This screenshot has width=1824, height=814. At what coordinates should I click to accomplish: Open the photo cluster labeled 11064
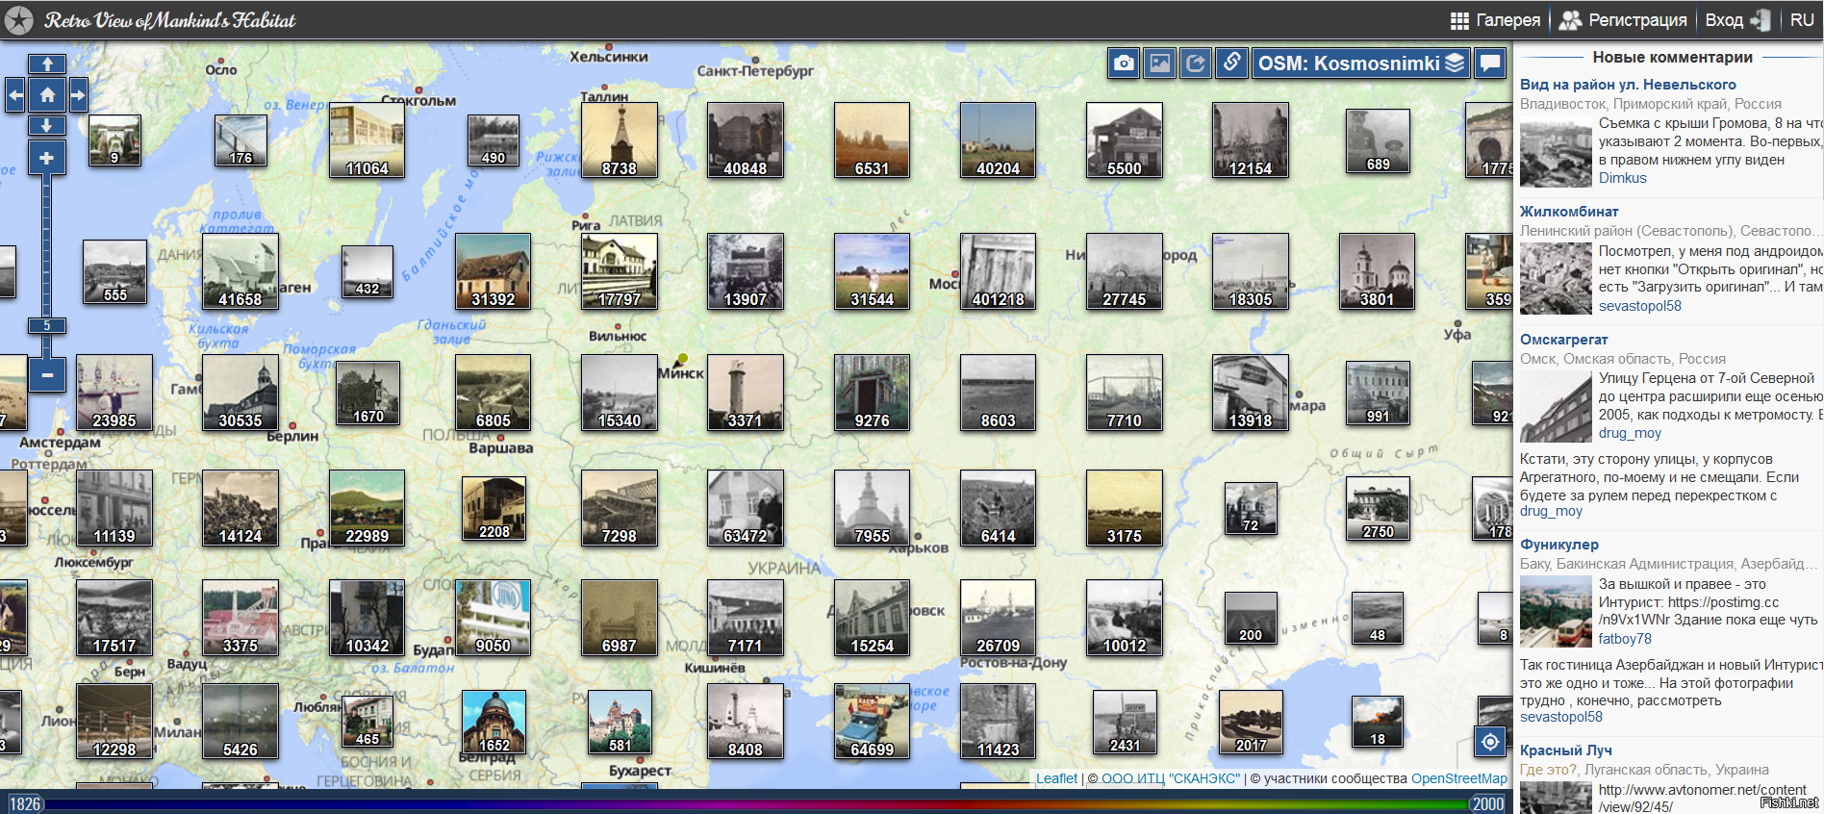(367, 140)
